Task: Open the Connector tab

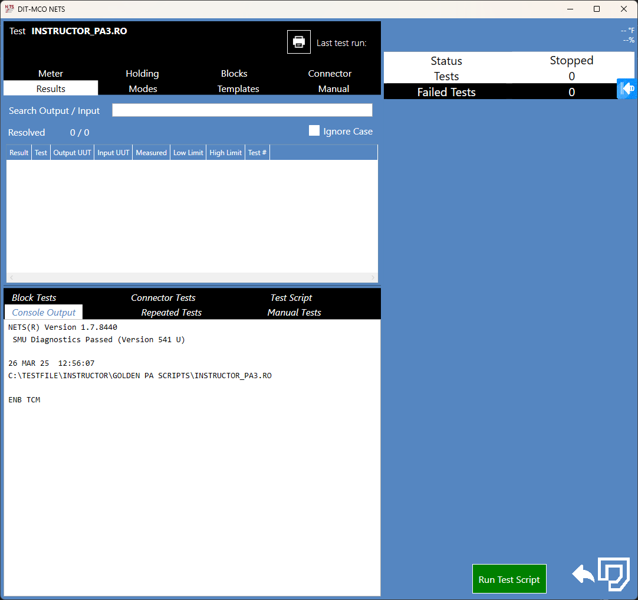Action: pos(330,73)
